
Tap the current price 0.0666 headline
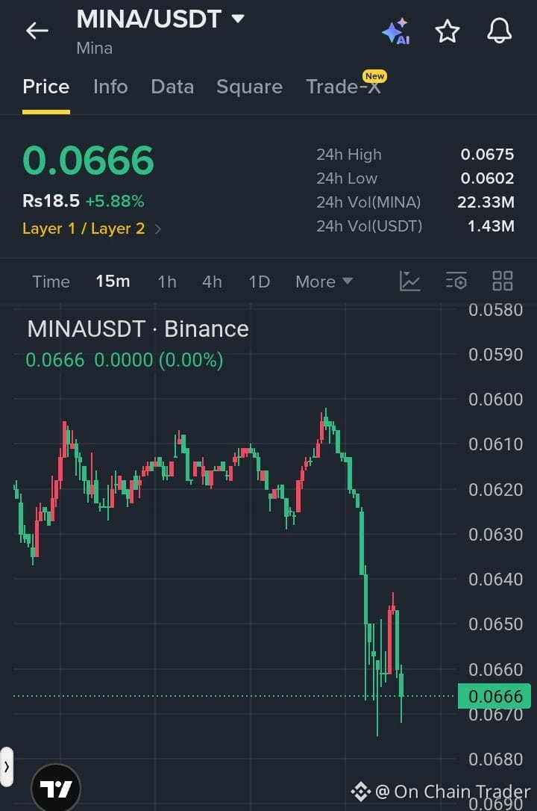point(88,161)
